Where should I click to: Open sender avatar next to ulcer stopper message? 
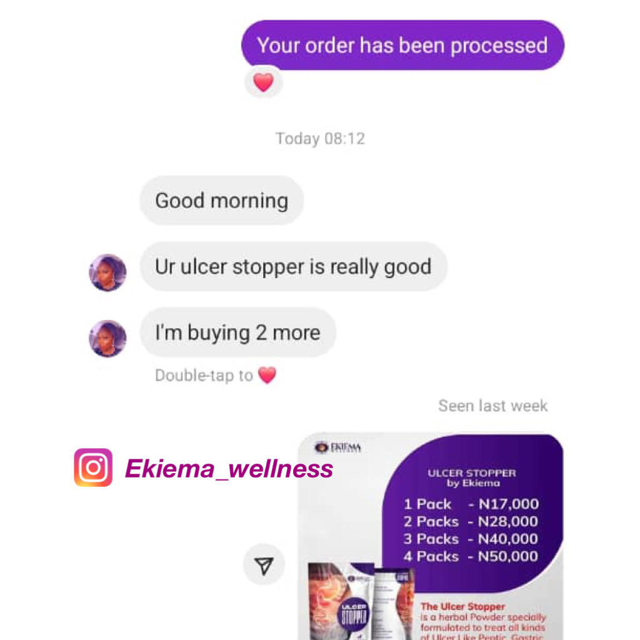(x=107, y=272)
